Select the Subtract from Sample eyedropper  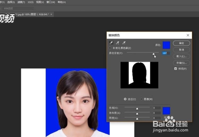click(x=124, y=43)
